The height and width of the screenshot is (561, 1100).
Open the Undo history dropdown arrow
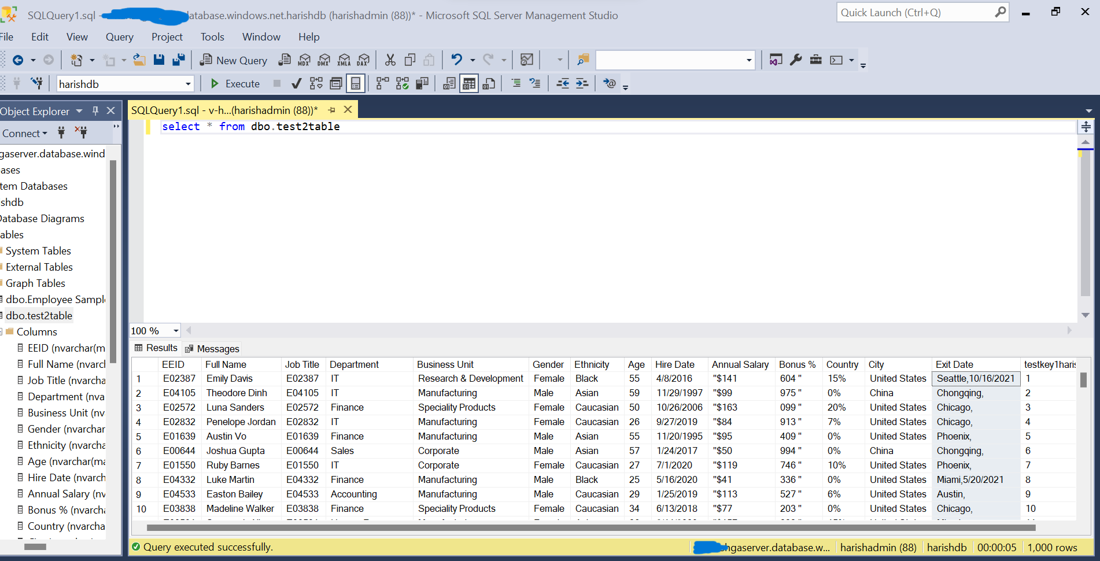click(x=473, y=60)
